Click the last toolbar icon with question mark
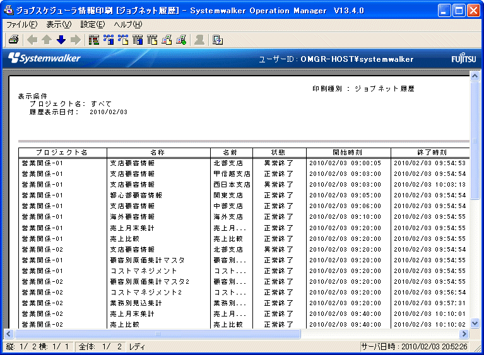Viewport: 484px width, 355px height. pos(218,40)
